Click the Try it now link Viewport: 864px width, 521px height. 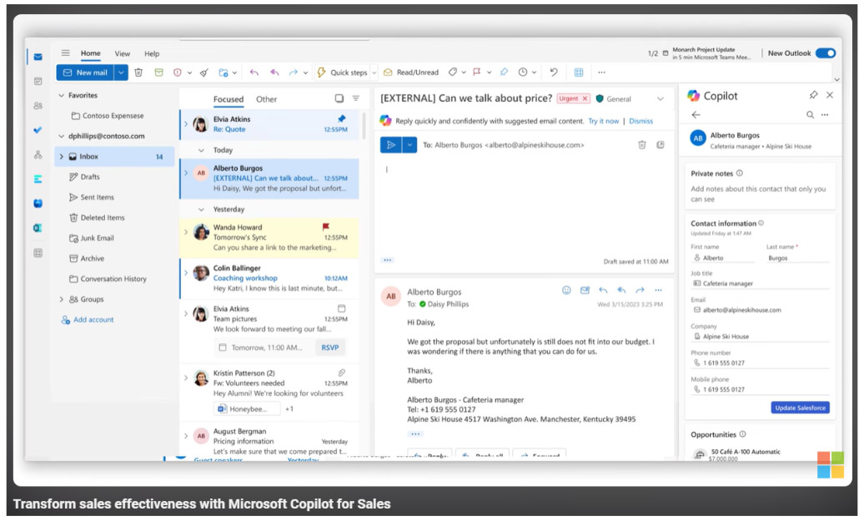[x=603, y=121]
